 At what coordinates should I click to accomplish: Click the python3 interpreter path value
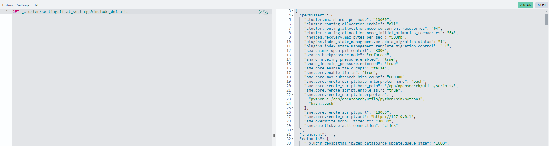(x=366, y=99)
